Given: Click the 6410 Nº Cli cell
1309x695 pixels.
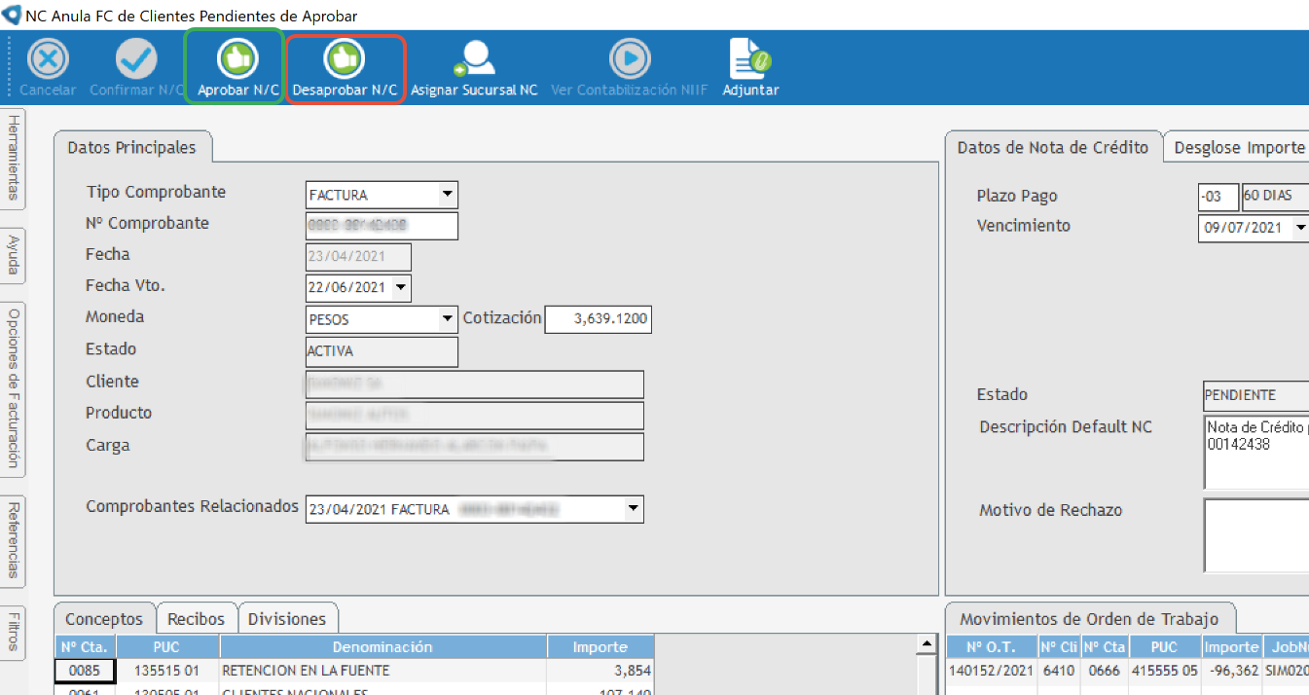Looking at the screenshot, I should click(1058, 671).
